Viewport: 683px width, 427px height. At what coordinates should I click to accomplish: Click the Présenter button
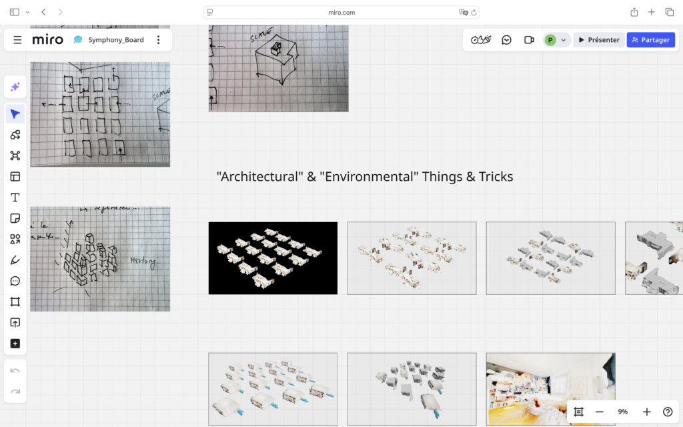tap(599, 40)
